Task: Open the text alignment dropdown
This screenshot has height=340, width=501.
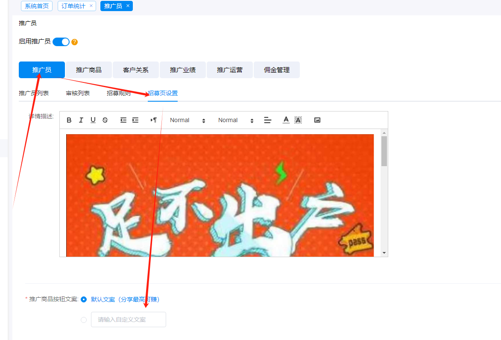Action: (268, 120)
